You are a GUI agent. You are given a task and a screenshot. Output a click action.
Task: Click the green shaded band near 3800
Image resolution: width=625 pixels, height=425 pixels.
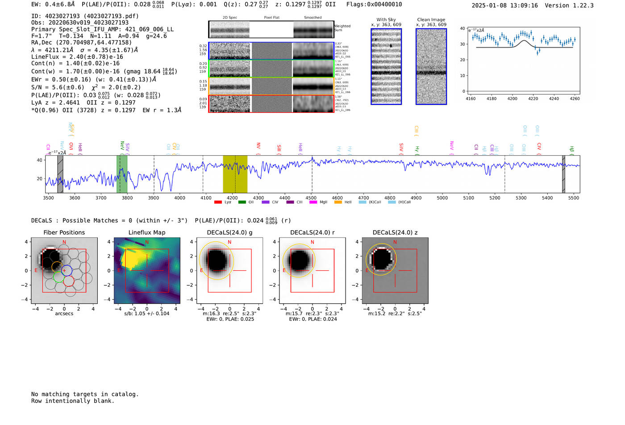click(x=122, y=174)
